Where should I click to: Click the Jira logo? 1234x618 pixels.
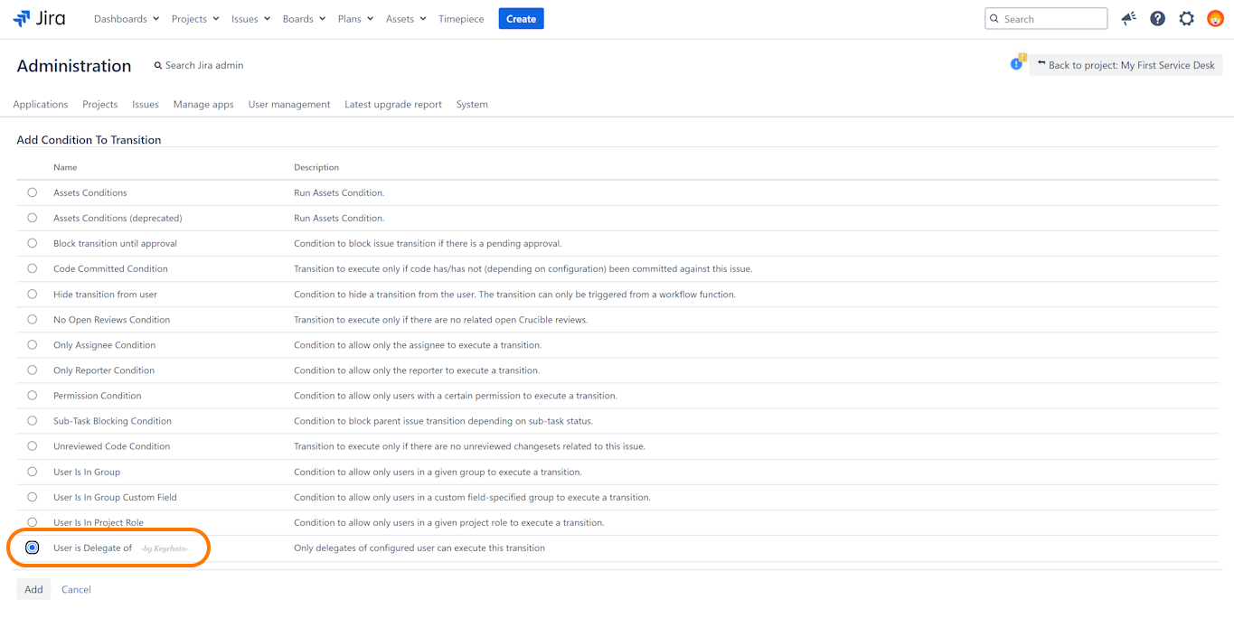39,19
